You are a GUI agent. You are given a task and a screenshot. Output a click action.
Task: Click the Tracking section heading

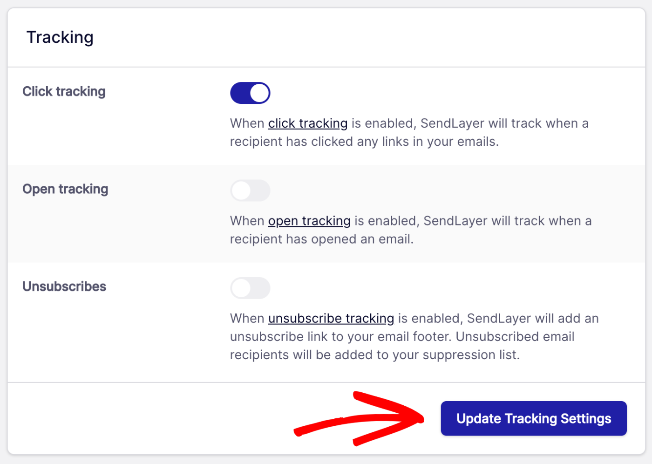click(x=60, y=37)
